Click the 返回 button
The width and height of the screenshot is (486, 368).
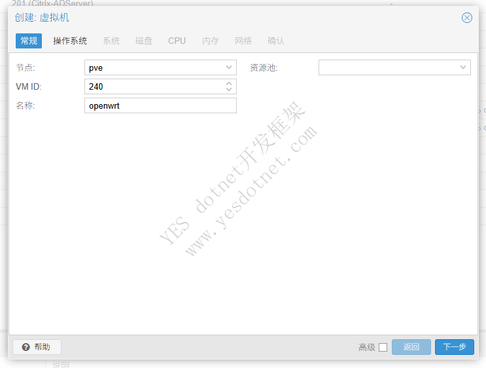coord(411,347)
